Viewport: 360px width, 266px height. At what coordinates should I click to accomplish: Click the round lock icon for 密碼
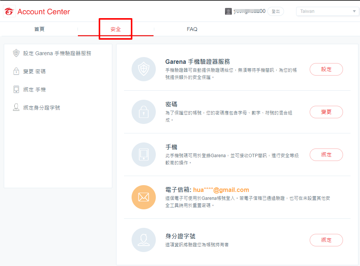point(143,112)
